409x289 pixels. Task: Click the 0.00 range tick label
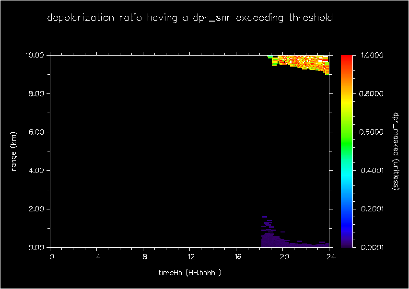click(x=36, y=247)
